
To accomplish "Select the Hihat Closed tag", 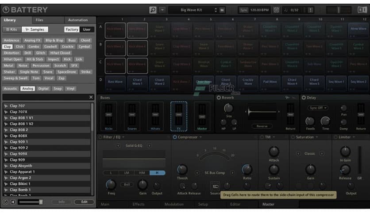I will pyautogui.click(x=60, y=53).
